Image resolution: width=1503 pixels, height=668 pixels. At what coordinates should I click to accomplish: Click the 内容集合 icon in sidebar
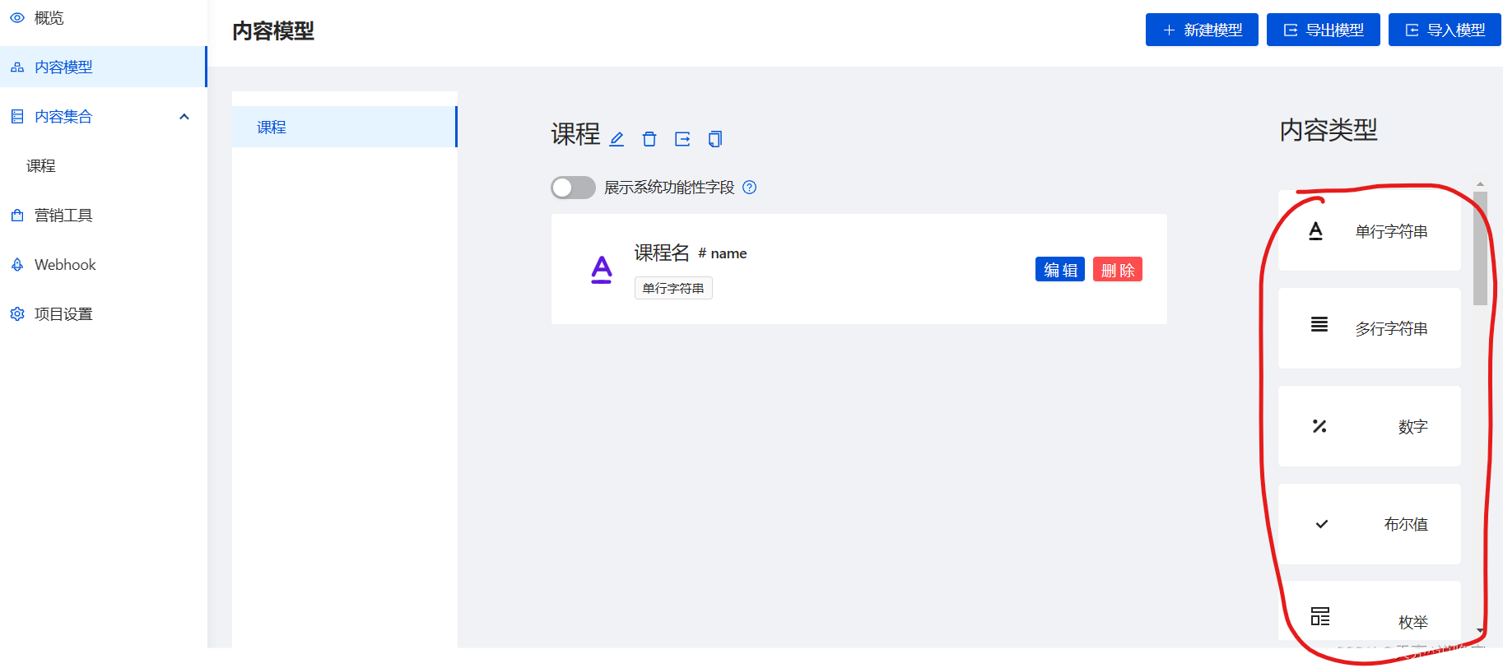click(x=17, y=117)
